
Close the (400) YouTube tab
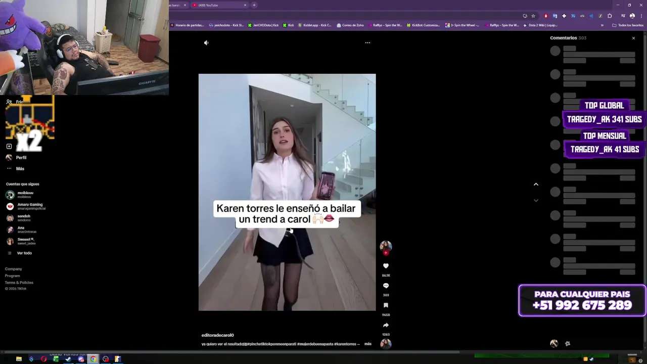pos(245,5)
